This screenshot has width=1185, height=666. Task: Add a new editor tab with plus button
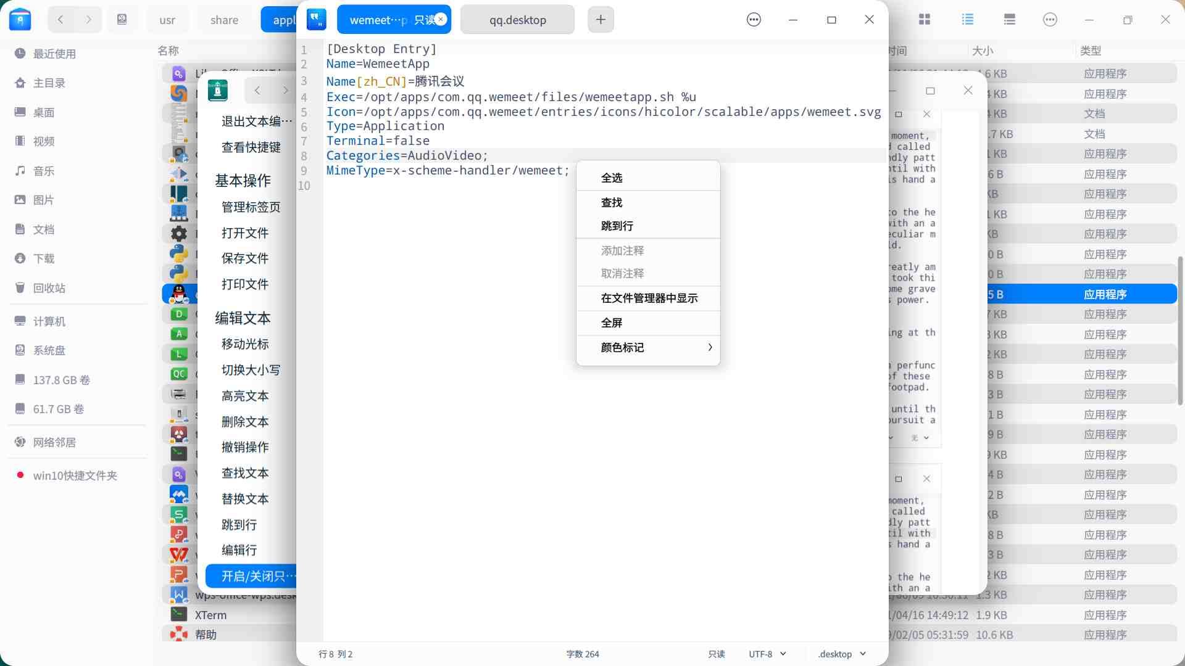pyautogui.click(x=601, y=20)
